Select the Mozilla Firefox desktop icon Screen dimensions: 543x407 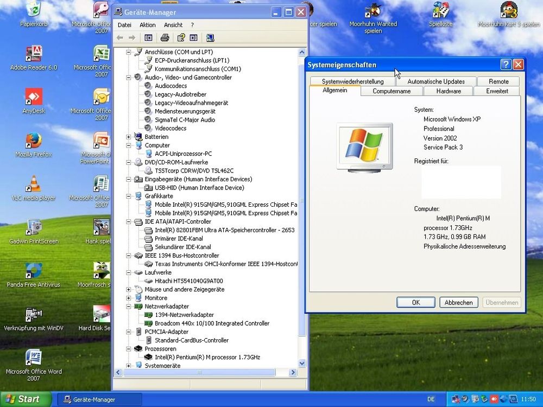pos(34,145)
